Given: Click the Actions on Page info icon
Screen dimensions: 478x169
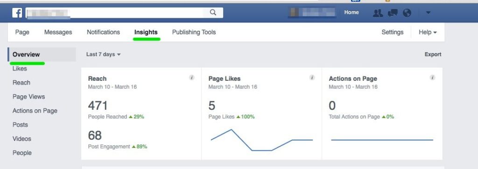Looking at the screenshot, I should point(433,77).
